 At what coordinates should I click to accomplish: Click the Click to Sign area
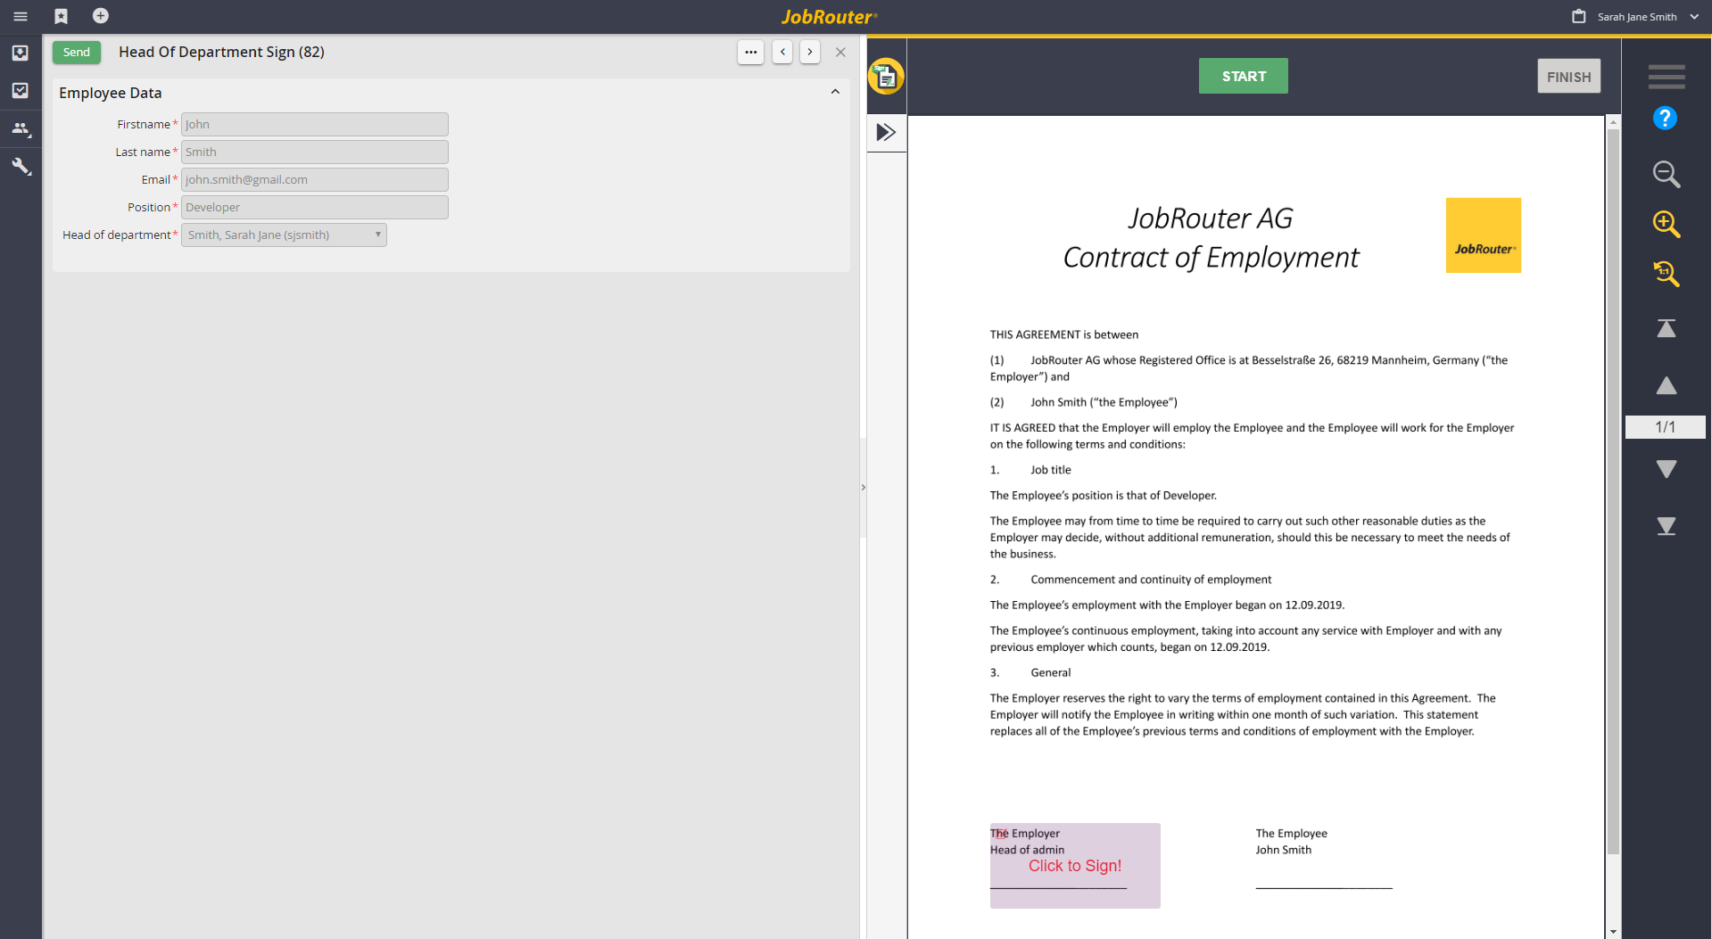[x=1074, y=865]
